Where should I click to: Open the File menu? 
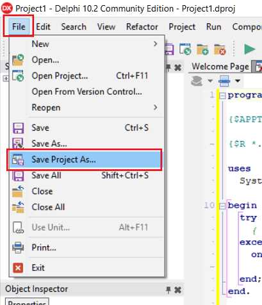[19, 27]
